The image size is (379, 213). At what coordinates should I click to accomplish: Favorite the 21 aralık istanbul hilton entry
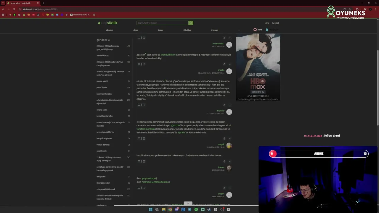coord(139,64)
